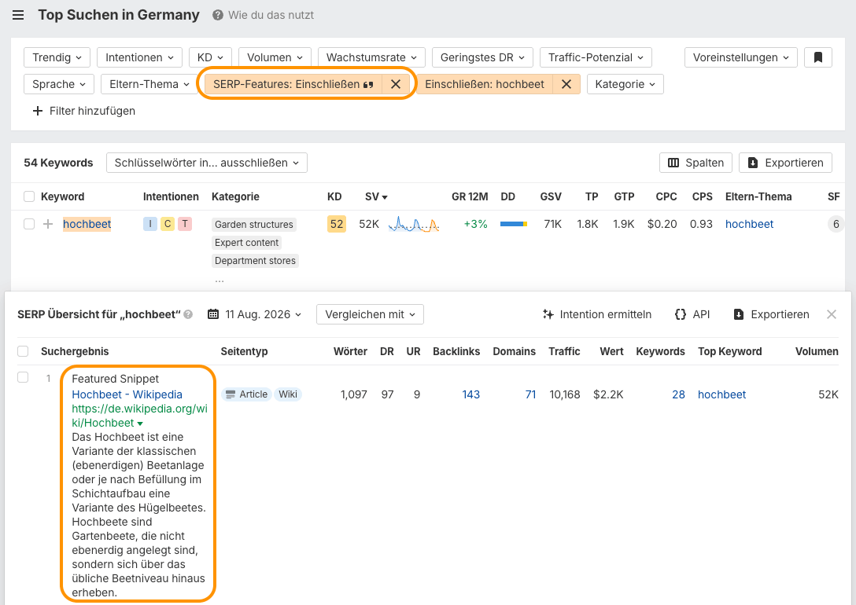Open the KD filter dropdown

[x=210, y=57]
